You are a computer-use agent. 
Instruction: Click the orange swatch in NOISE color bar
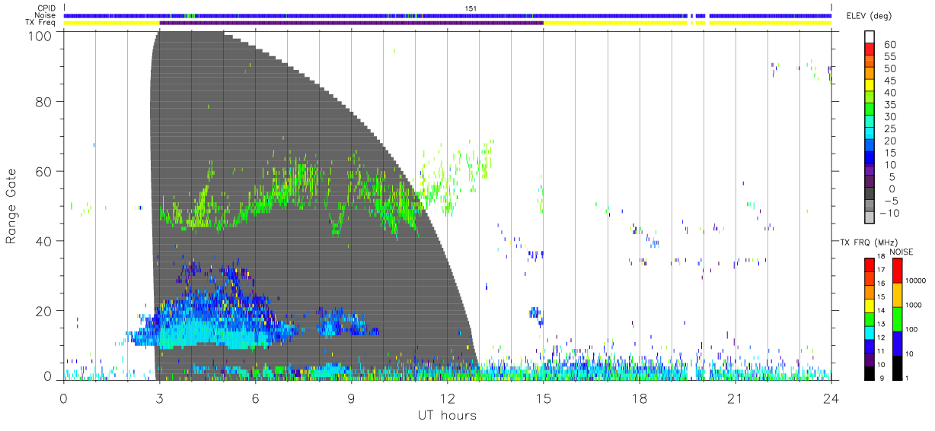coord(897,295)
